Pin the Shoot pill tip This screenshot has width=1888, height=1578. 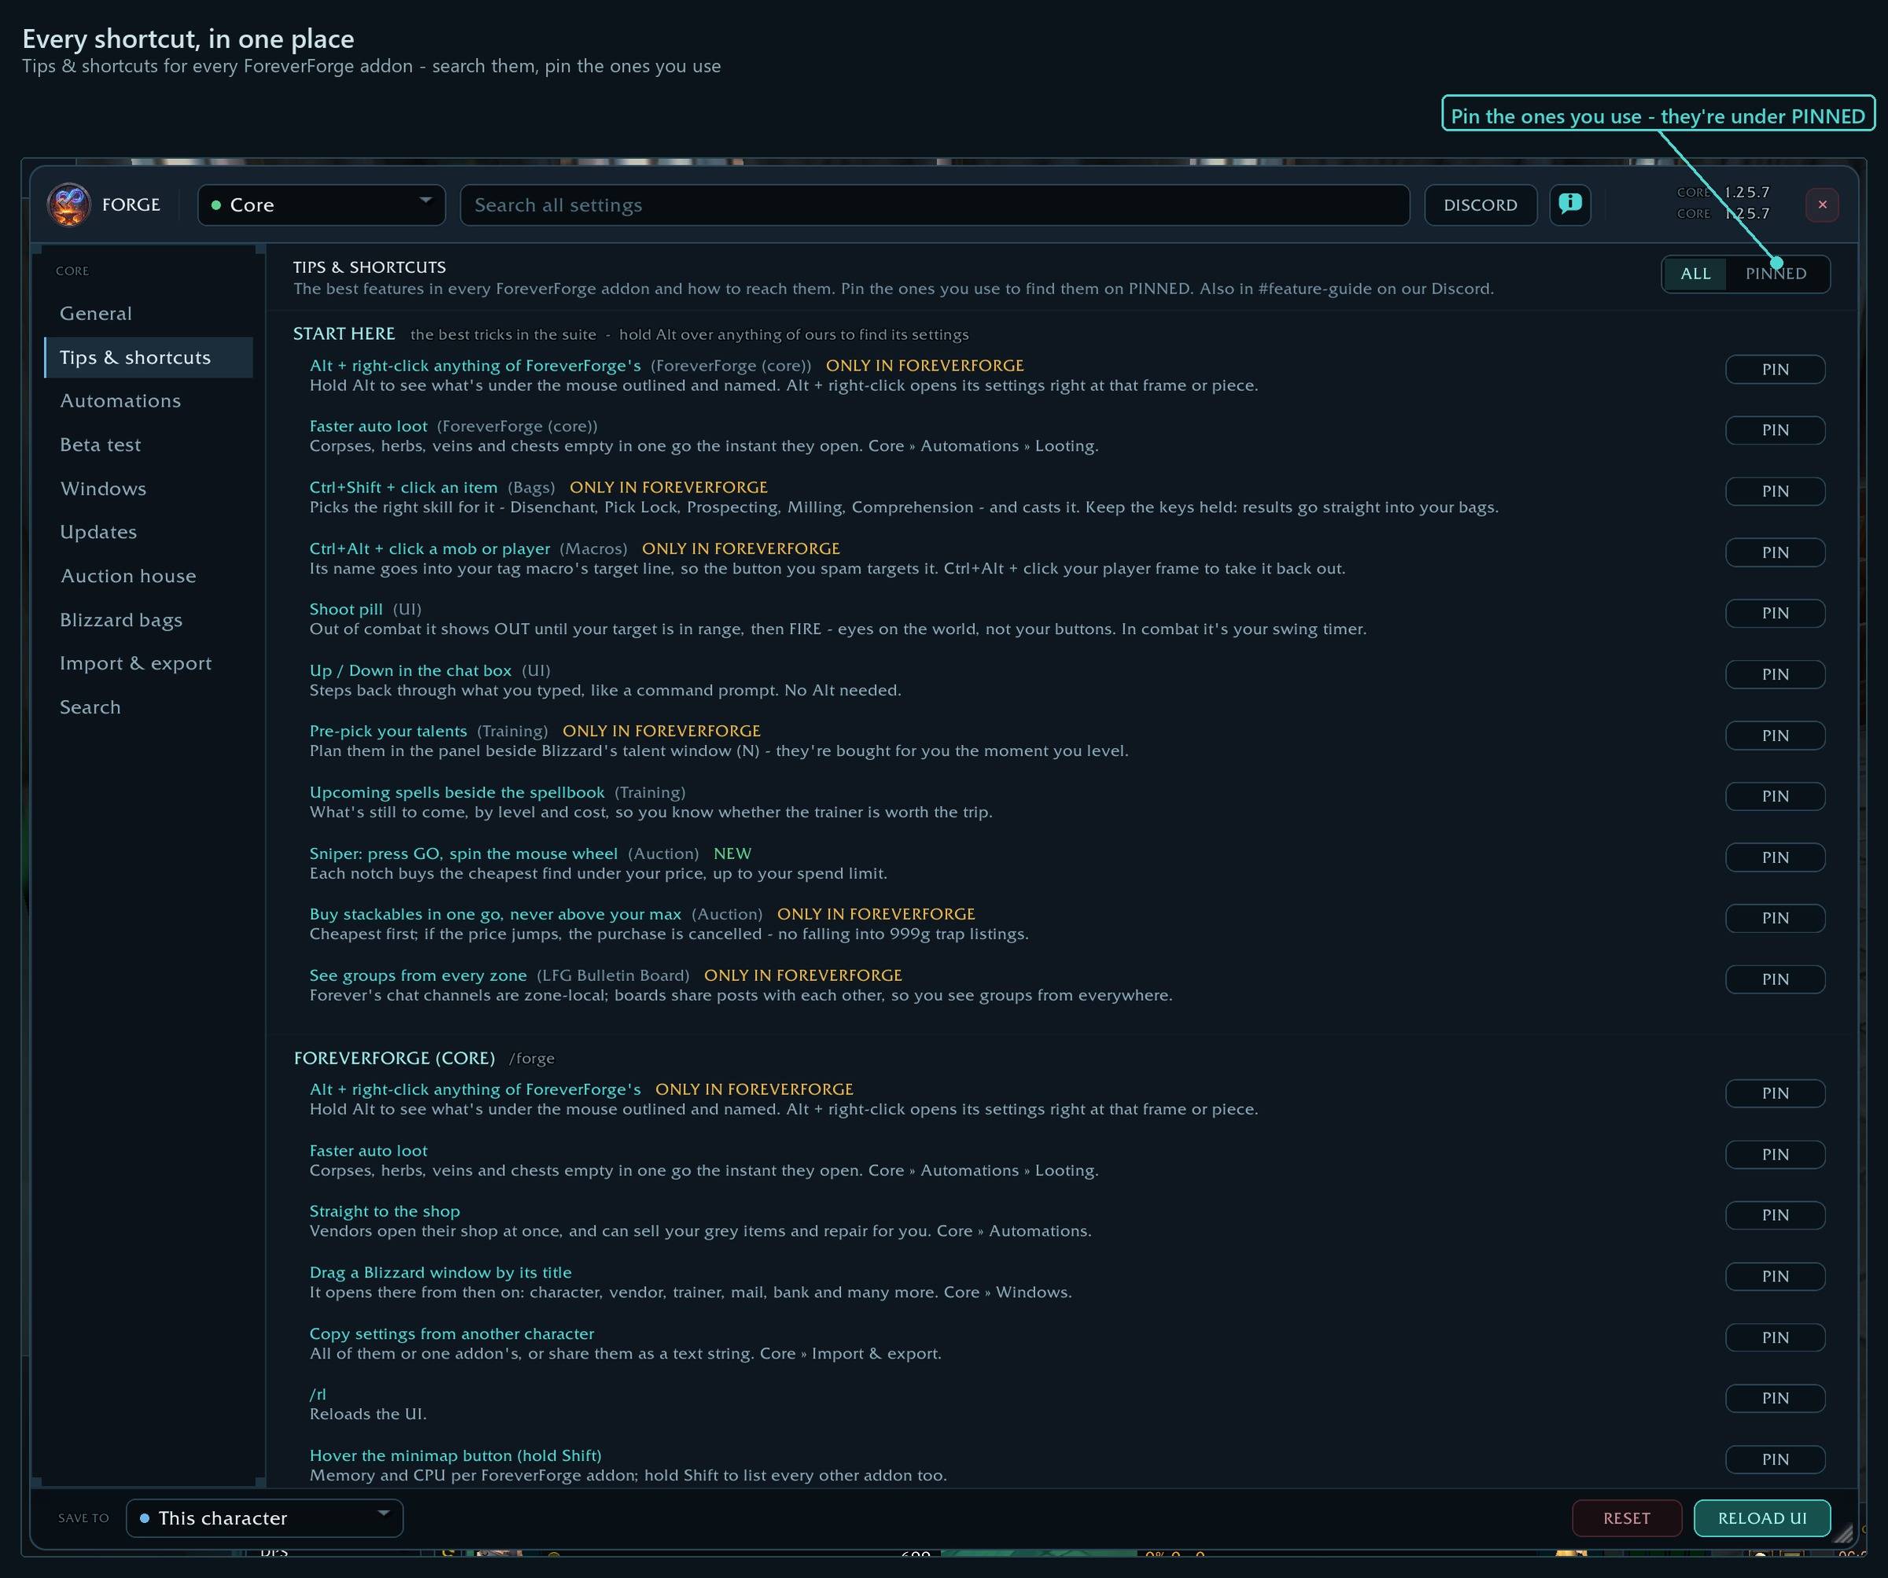1775,614
